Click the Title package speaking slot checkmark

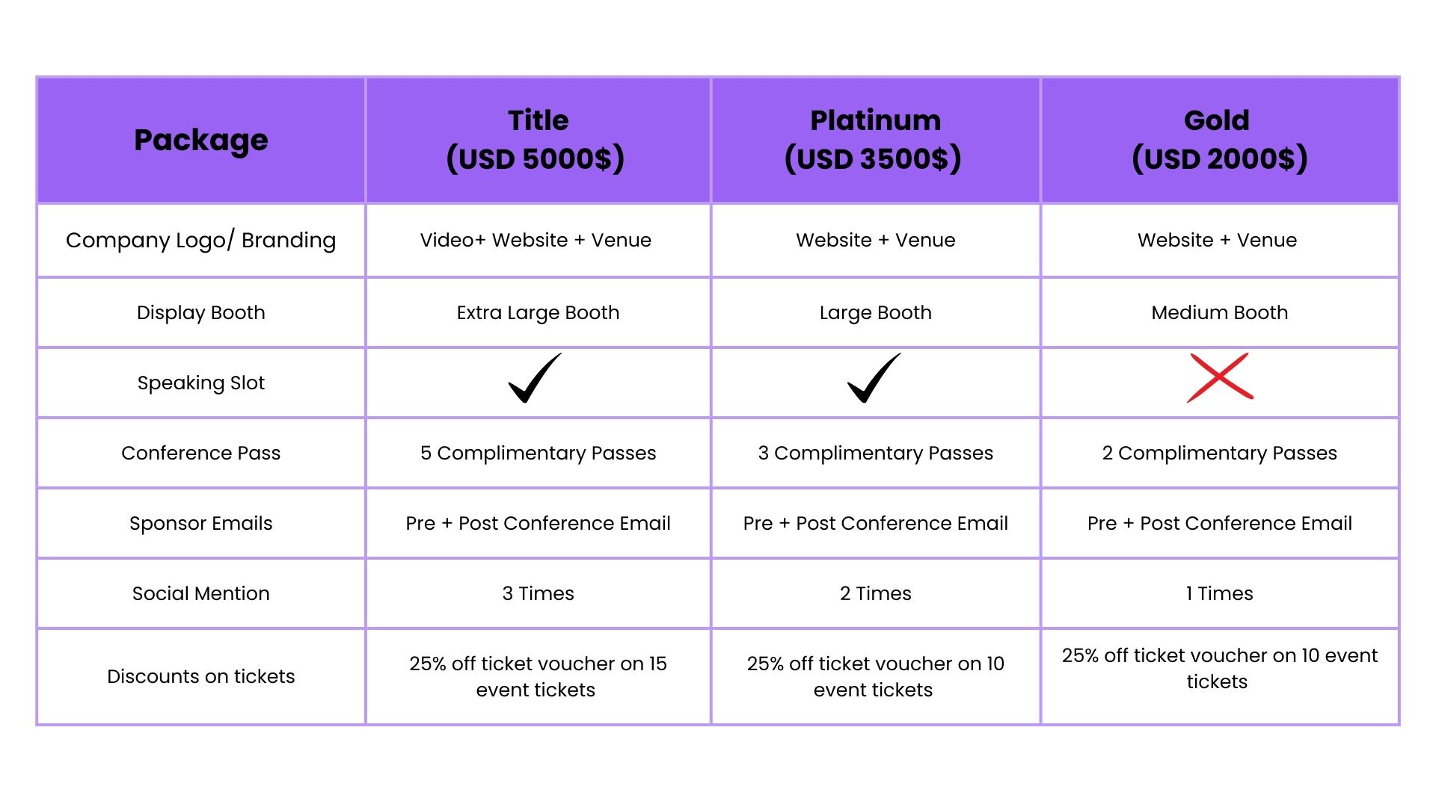535,379
